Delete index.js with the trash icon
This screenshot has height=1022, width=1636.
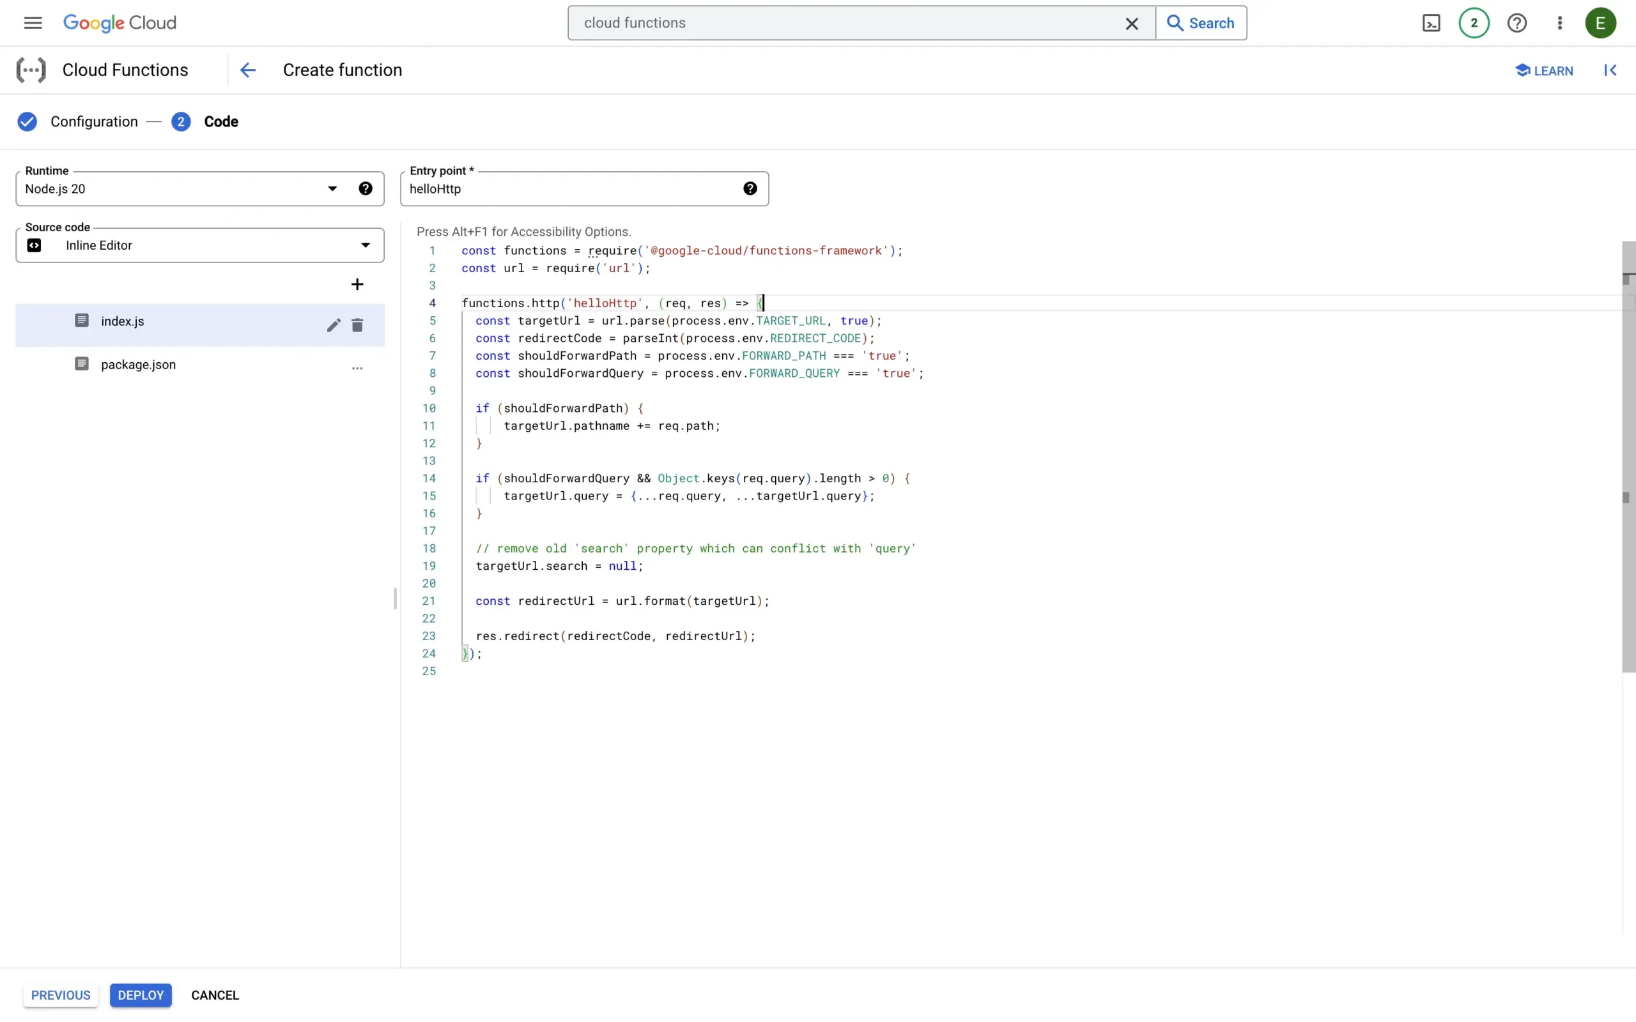click(x=358, y=325)
